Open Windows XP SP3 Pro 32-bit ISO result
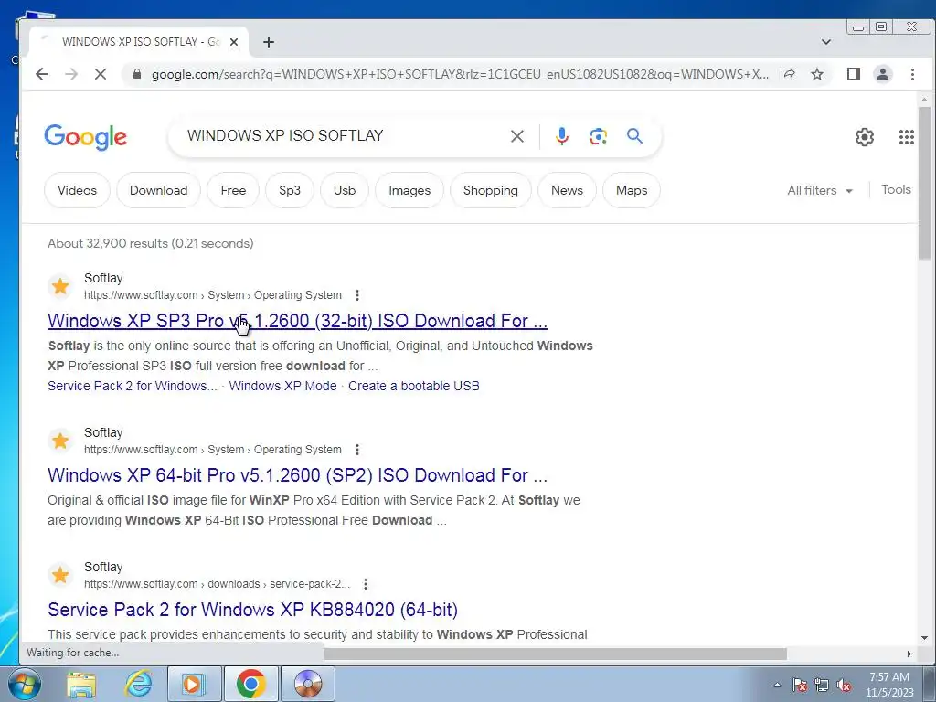Screen dimensions: 936x702 (297, 321)
